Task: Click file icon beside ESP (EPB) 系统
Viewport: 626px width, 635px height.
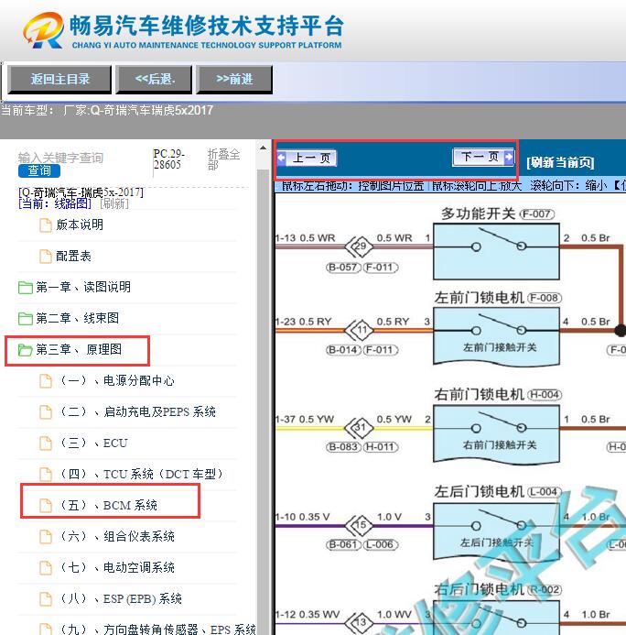Action: [x=45, y=599]
